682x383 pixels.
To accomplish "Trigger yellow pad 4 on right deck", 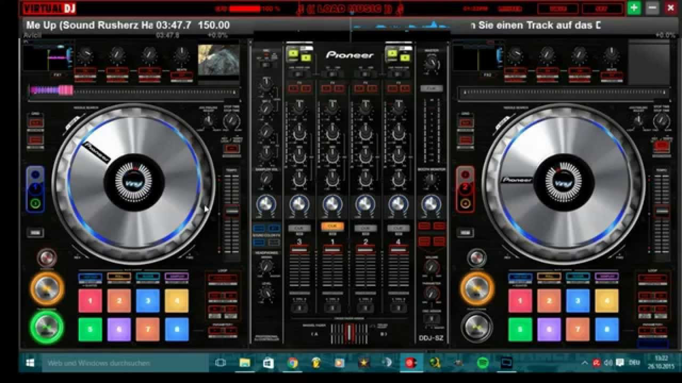I will [x=606, y=301].
